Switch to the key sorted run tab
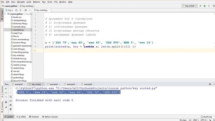 [x=36, y=84]
